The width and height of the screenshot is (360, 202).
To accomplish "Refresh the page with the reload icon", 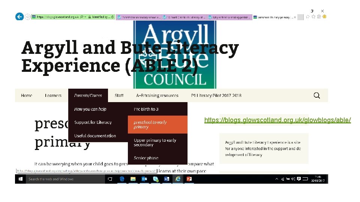I will 112,17.
